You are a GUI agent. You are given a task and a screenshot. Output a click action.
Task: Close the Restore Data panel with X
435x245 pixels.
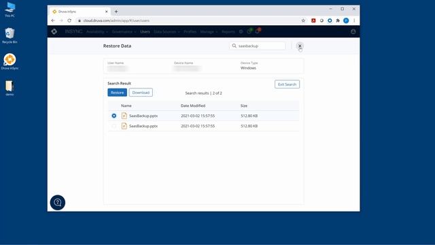pos(300,46)
